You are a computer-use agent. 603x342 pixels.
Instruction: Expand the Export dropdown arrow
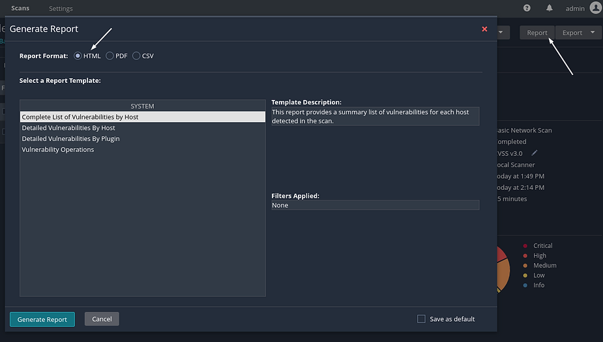(x=592, y=33)
